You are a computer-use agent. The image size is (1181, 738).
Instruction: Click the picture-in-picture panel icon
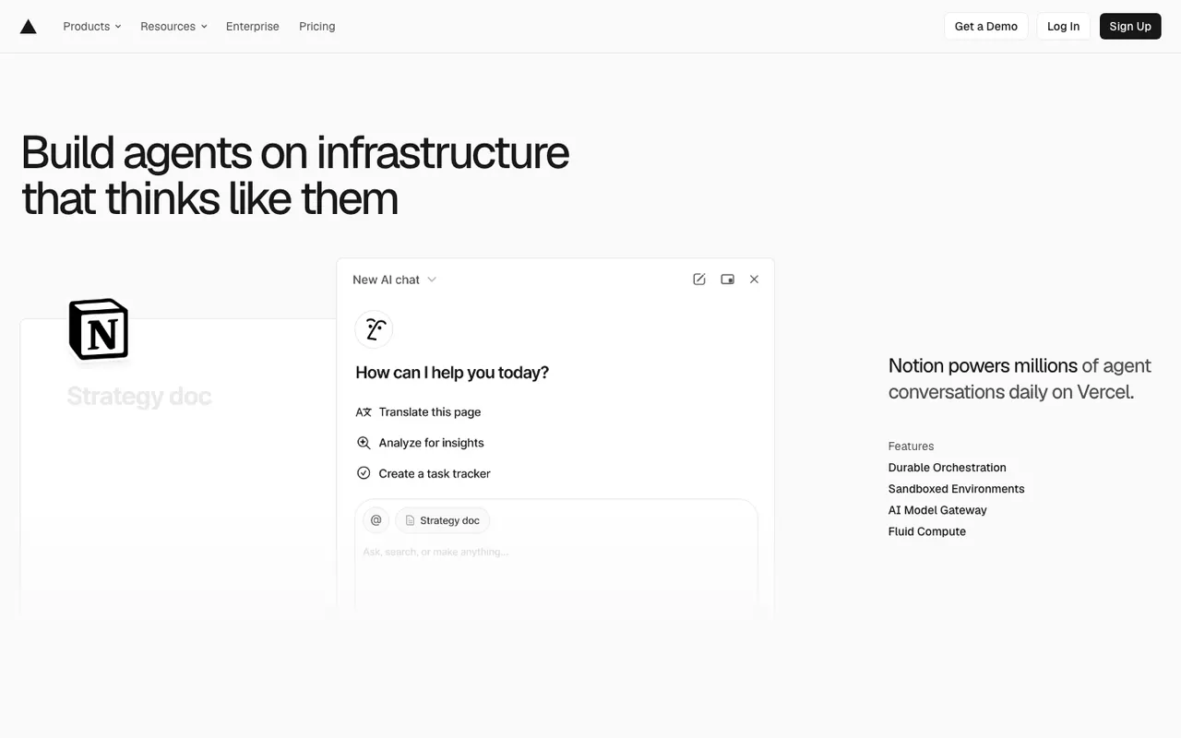(x=727, y=280)
